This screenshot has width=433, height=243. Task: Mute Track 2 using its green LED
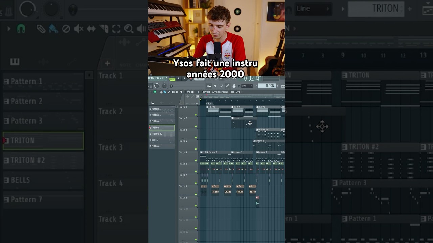[196, 126]
